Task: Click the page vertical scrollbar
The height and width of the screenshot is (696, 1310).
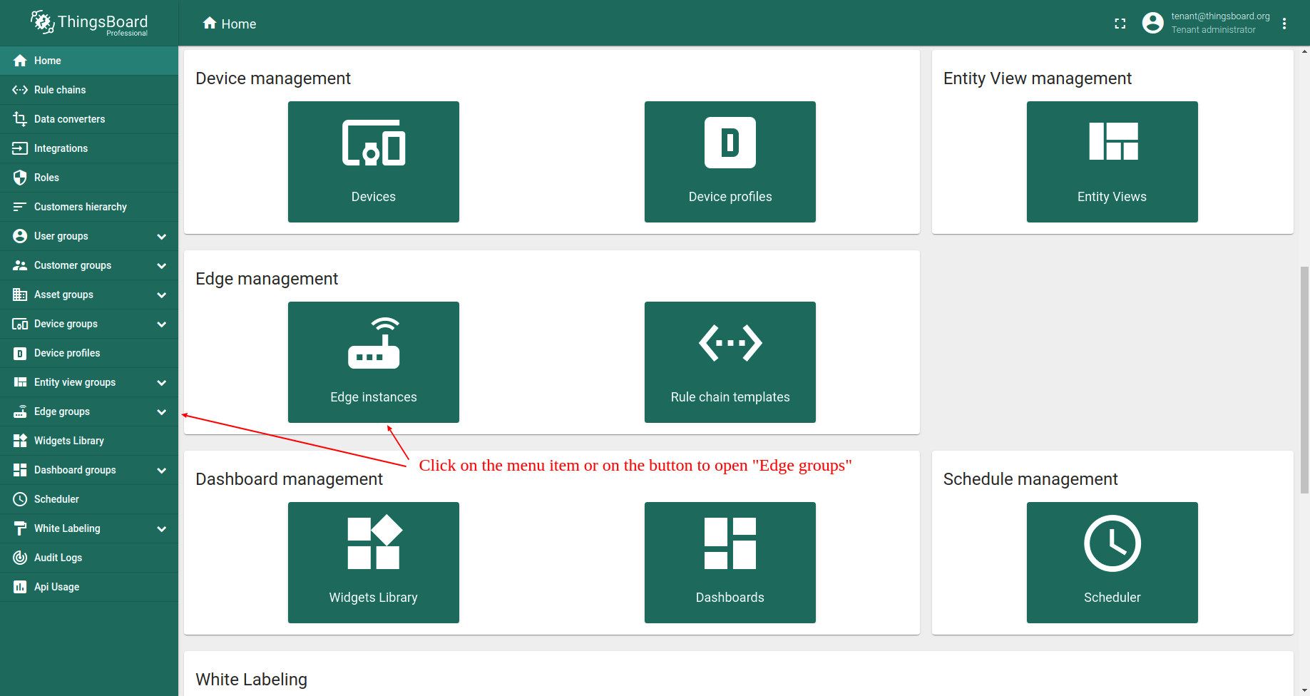Action: (1304, 379)
